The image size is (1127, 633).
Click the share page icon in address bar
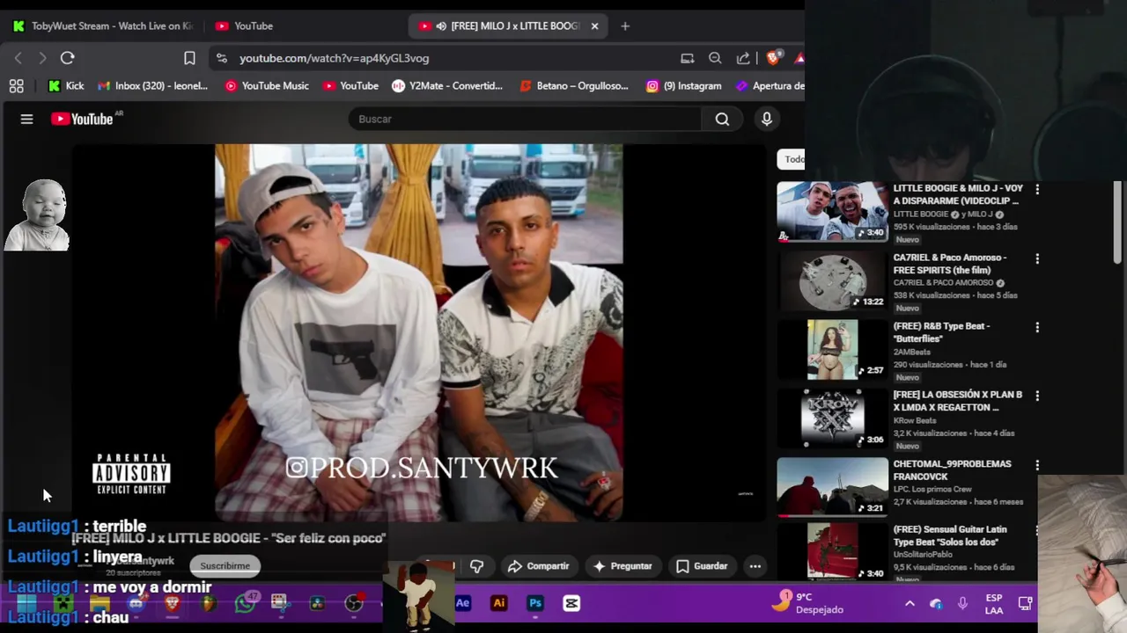[743, 58]
